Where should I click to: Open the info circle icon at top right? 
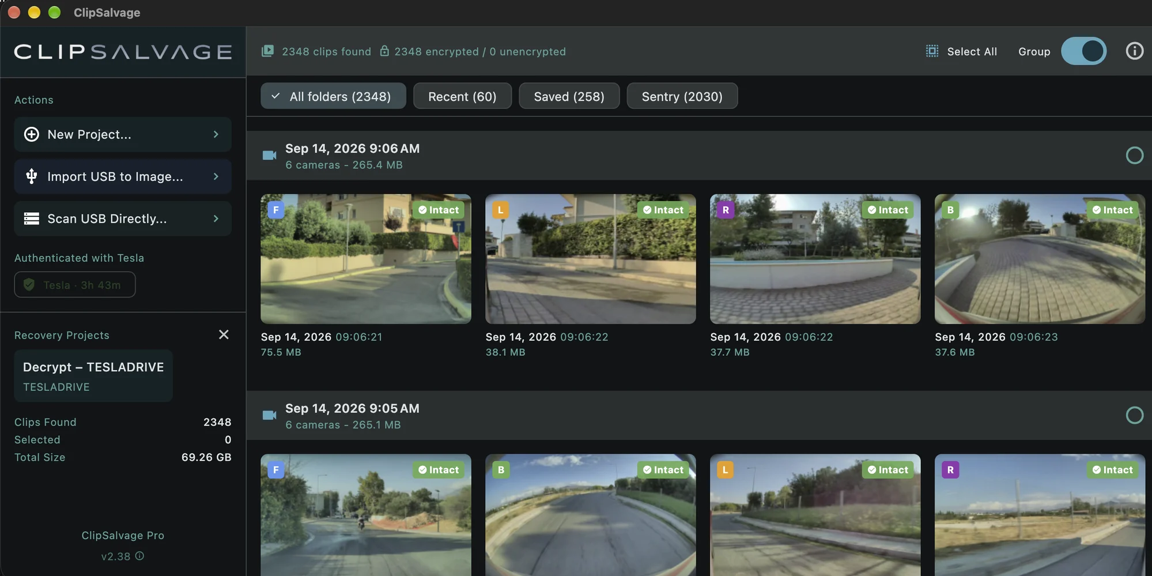[1134, 51]
